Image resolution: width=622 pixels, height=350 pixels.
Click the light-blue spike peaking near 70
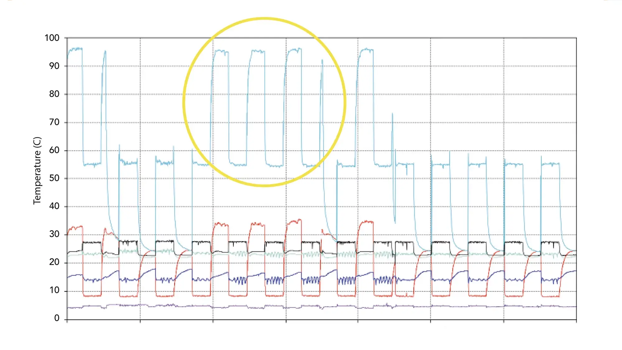click(x=392, y=115)
